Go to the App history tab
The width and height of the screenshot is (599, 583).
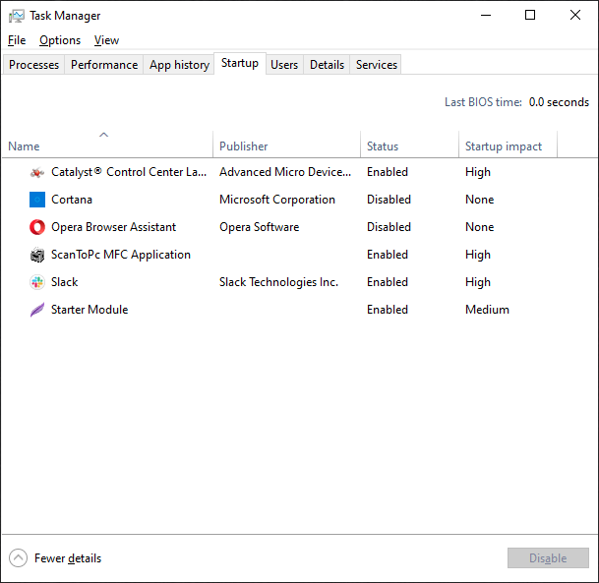tap(179, 65)
